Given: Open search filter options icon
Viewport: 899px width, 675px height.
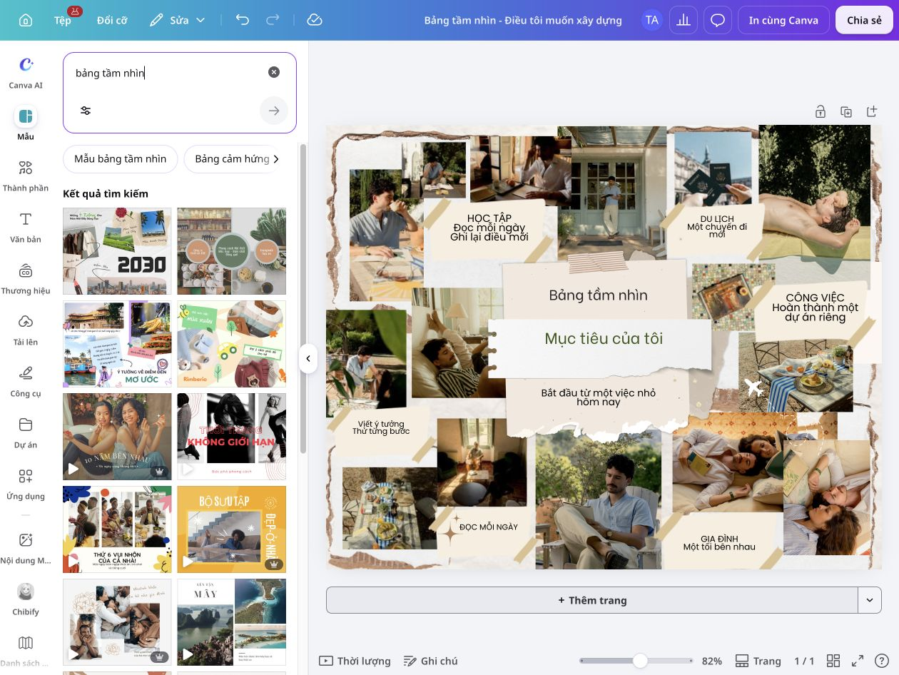Looking at the screenshot, I should [x=86, y=111].
